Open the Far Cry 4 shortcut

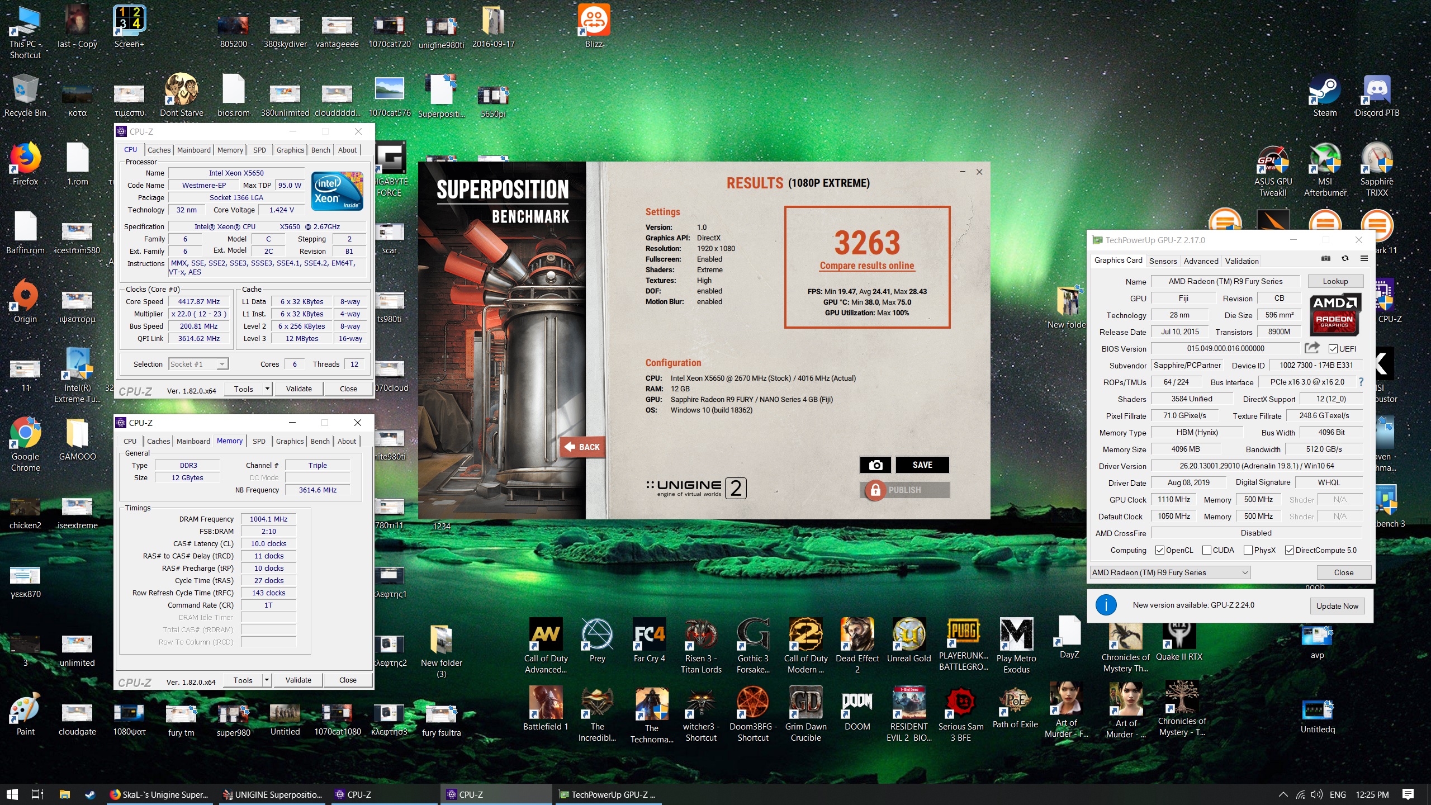(x=649, y=641)
